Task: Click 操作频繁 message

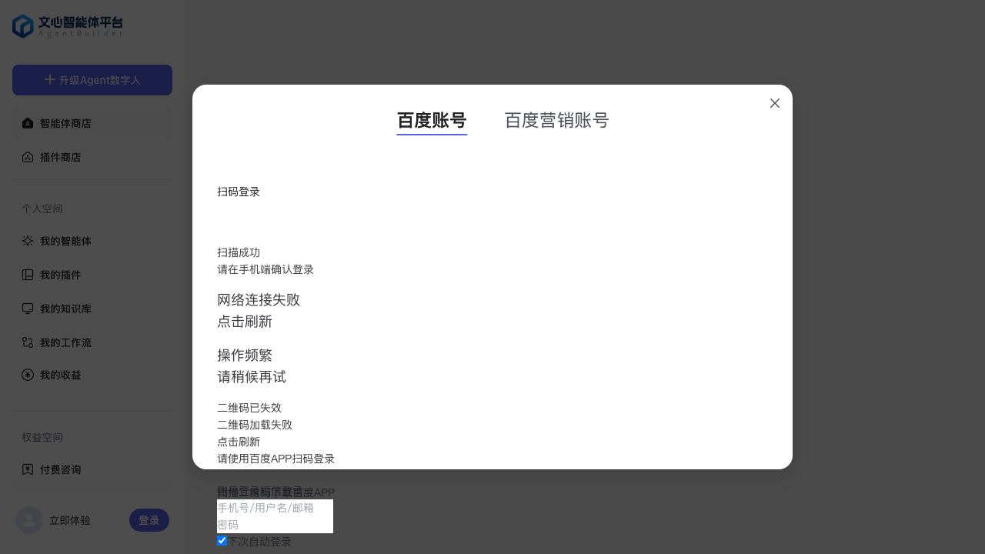Action: tap(245, 355)
